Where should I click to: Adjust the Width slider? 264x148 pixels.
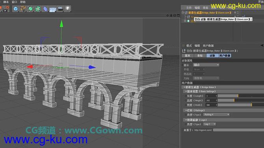pos(241,105)
